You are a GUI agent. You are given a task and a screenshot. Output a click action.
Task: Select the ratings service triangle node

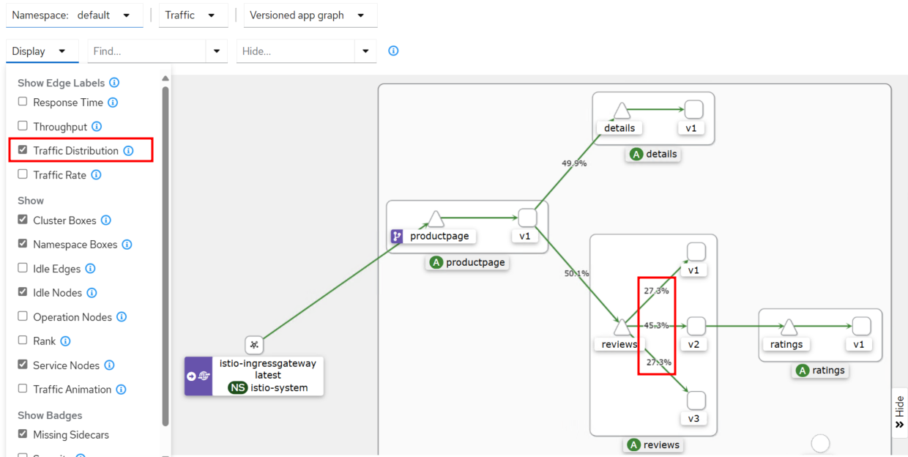(x=789, y=327)
